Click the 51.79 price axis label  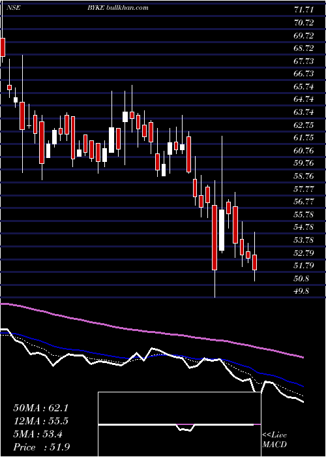pos(304,266)
